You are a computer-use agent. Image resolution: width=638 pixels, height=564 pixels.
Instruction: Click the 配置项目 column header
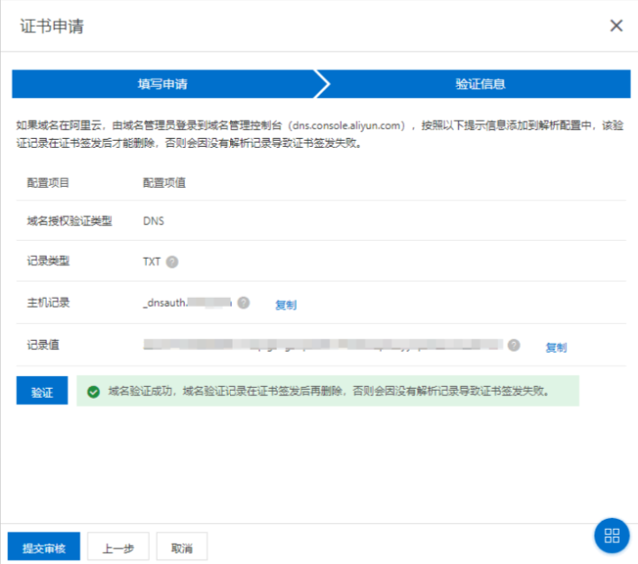[x=48, y=182]
